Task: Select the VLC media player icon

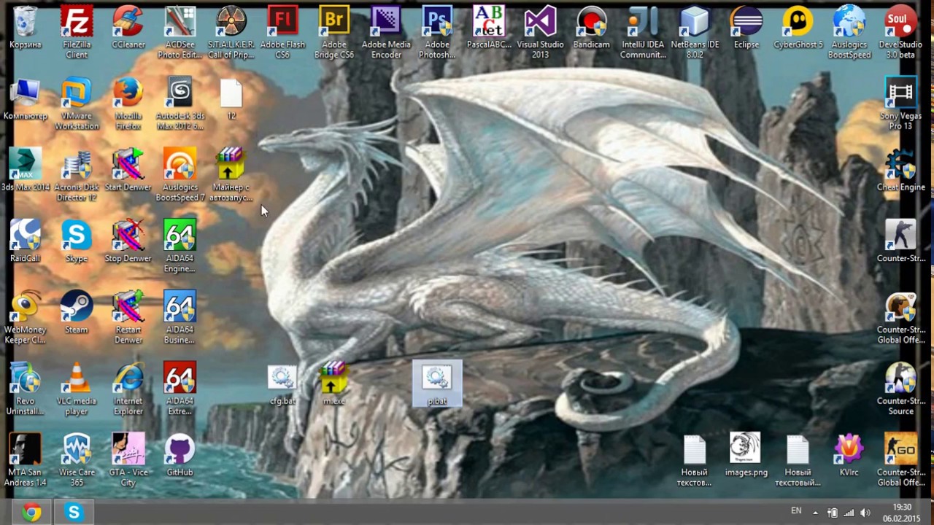Action: (x=77, y=379)
